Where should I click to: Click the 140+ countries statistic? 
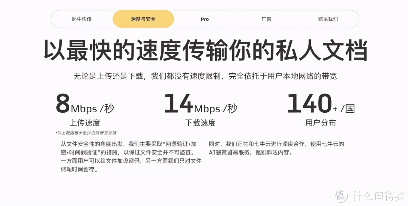click(321, 105)
